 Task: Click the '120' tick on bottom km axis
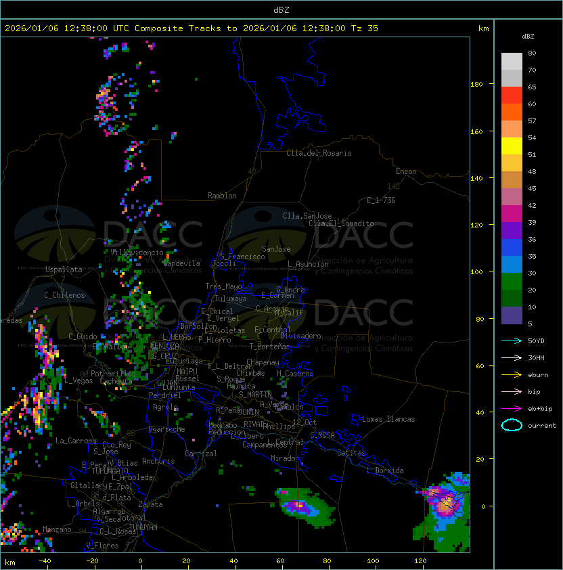(x=420, y=561)
